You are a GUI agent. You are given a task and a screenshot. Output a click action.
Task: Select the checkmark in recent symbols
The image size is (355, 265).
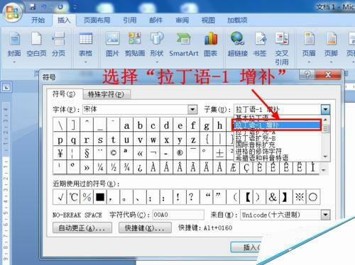click(60, 196)
